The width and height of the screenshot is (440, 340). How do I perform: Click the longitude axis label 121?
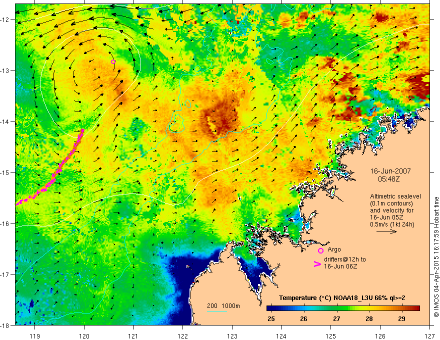[133, 336]
